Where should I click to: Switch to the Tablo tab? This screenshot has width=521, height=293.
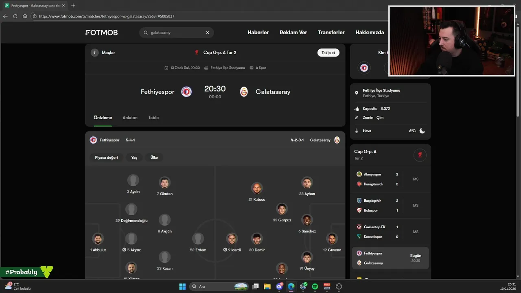click(x=153, y=118)
